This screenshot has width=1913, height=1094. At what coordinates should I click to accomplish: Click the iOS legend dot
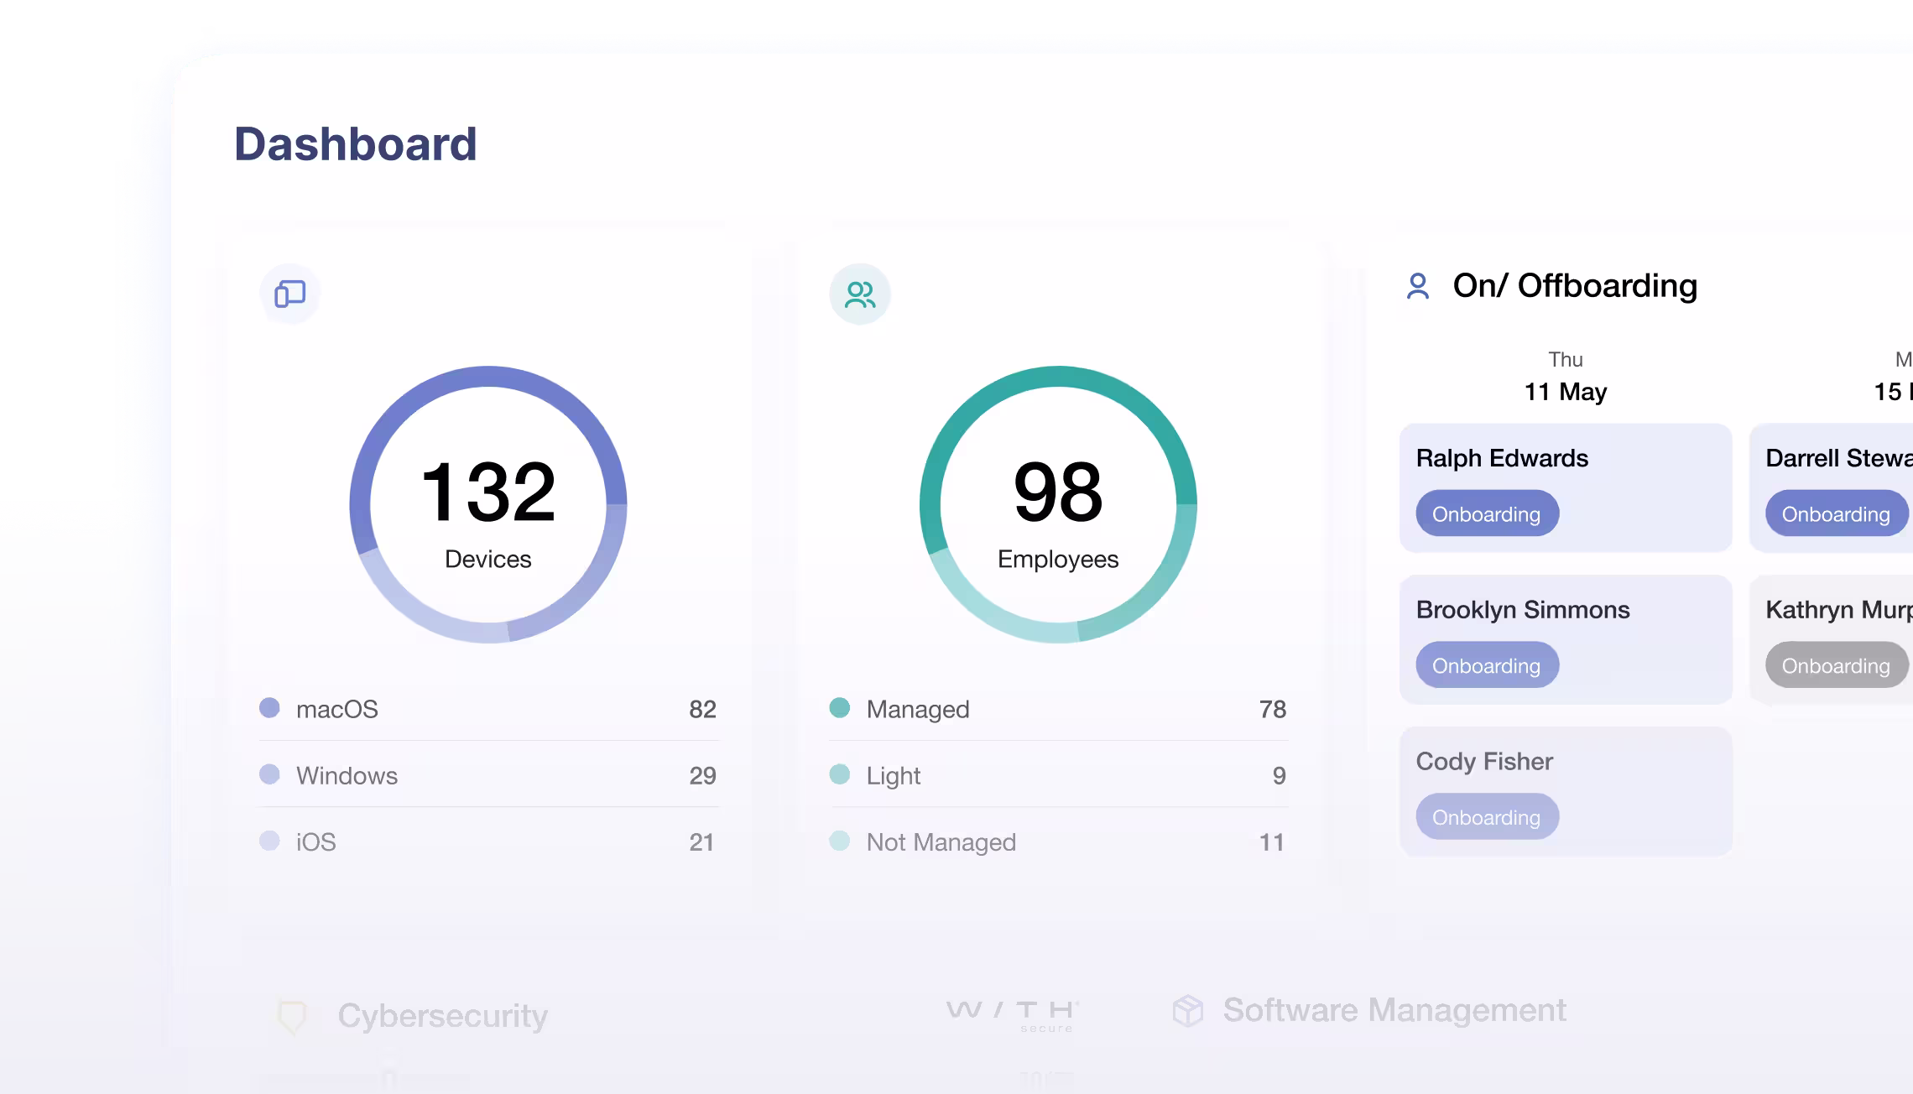point(269,841)
